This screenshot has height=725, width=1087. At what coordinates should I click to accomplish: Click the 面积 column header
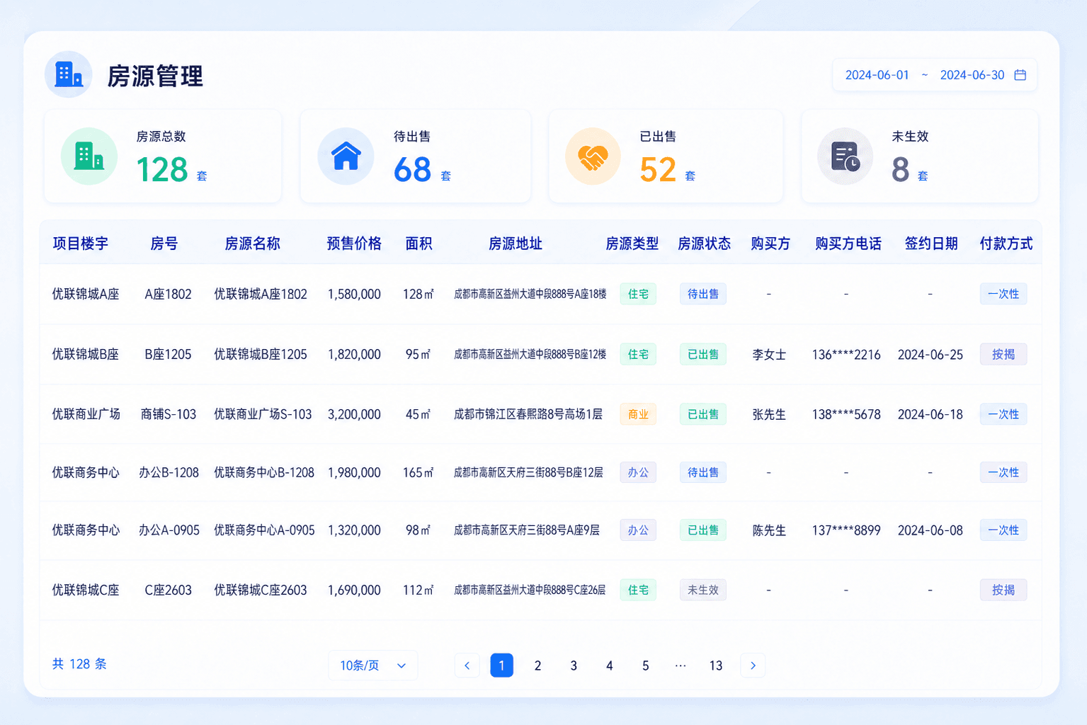[419, 244]
